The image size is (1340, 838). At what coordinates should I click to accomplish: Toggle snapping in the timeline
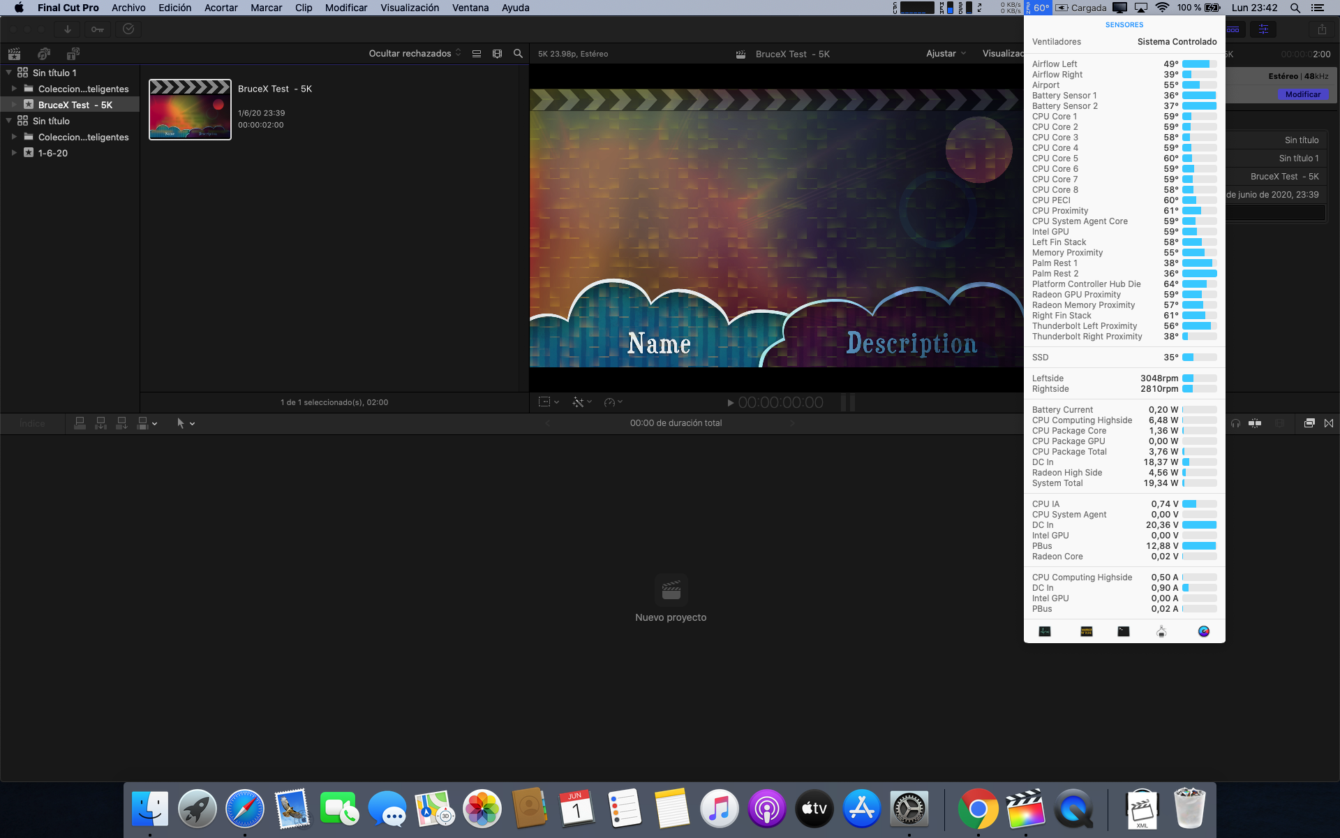pyautogui.click(x=1255, y=423)
